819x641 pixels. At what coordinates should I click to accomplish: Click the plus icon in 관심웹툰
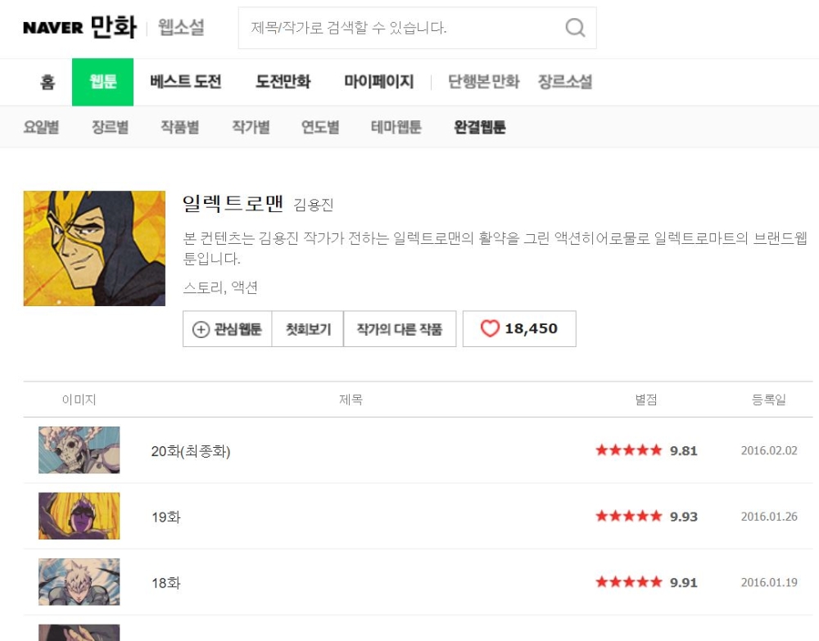(201, 329)
